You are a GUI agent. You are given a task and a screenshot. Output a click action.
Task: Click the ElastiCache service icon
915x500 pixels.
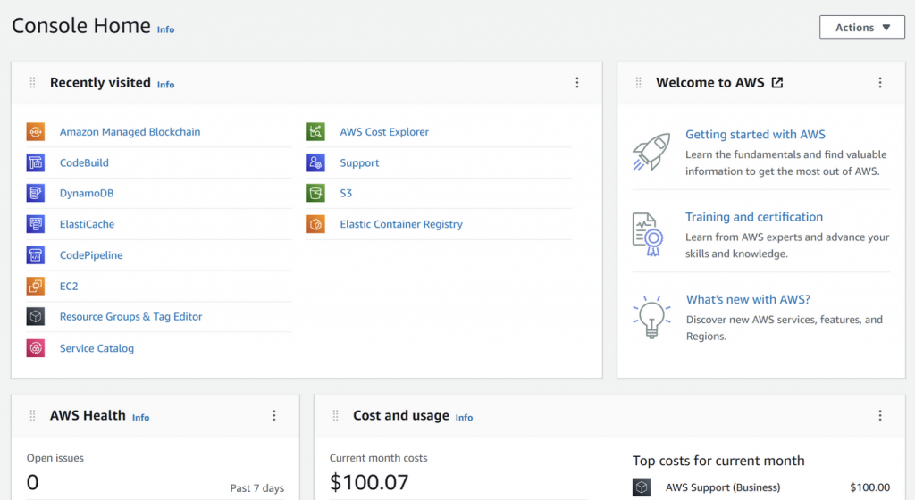pos(36,224)
